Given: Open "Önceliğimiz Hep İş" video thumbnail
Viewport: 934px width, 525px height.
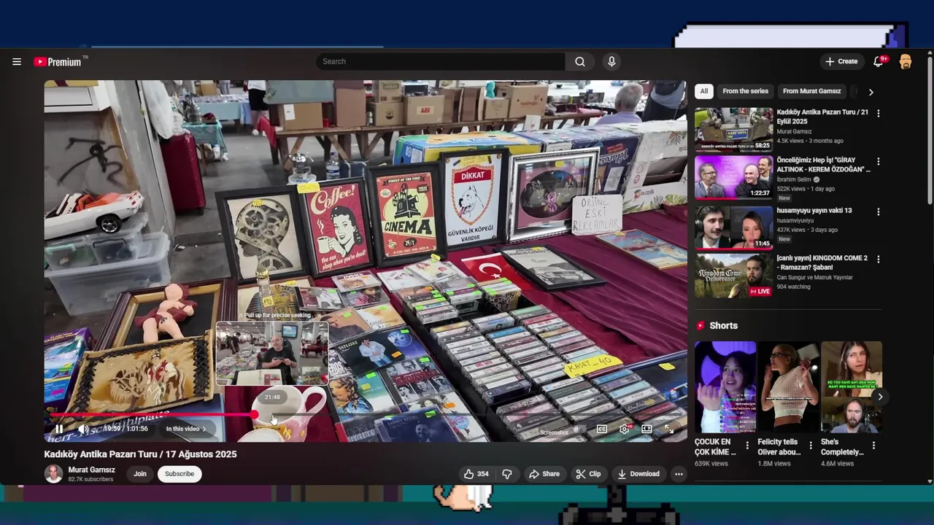Looking at the screenshot, I should point(733,177).
